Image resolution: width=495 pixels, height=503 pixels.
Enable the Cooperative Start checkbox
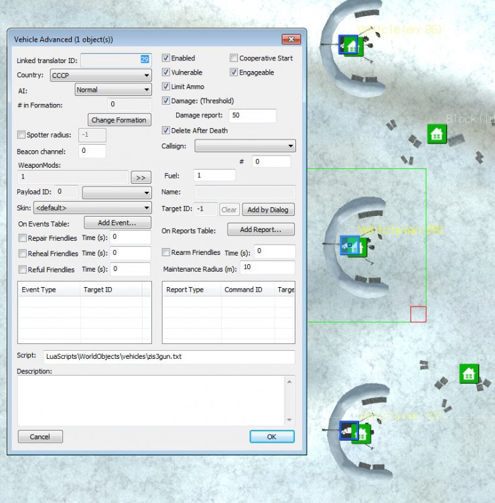pyautogui.click(x=234, y=58)
